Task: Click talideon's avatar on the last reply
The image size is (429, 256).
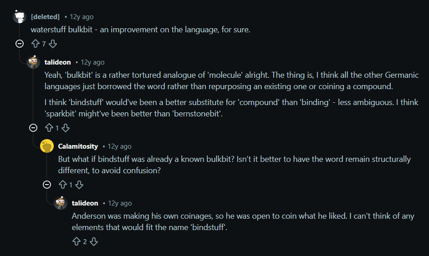Action: tap(61, 203)
